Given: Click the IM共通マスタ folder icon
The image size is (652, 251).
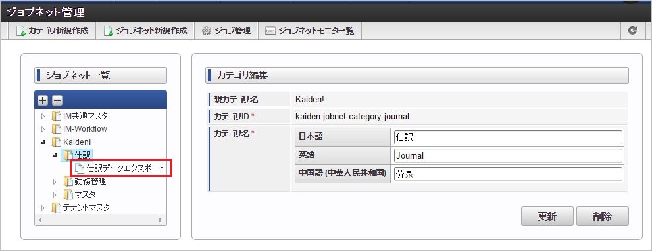Looking at the screenshot, I should tap(56, 116).
